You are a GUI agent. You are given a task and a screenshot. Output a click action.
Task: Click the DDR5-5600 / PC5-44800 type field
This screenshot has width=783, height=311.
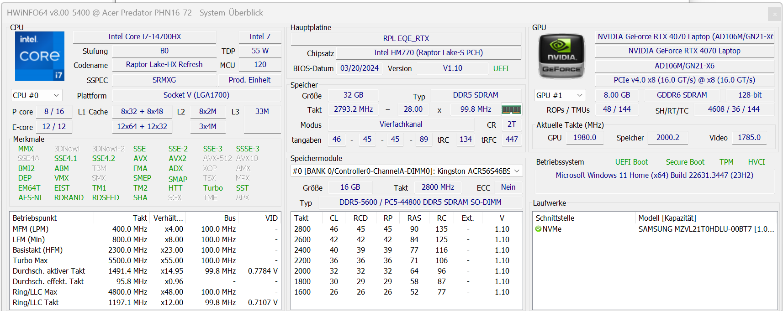pyautogui.click(x=420, y=202)
